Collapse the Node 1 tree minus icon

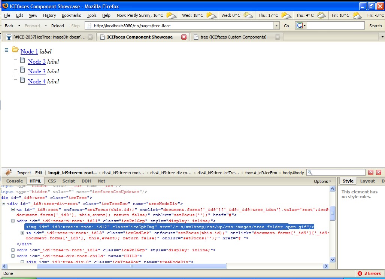(7, 50)
